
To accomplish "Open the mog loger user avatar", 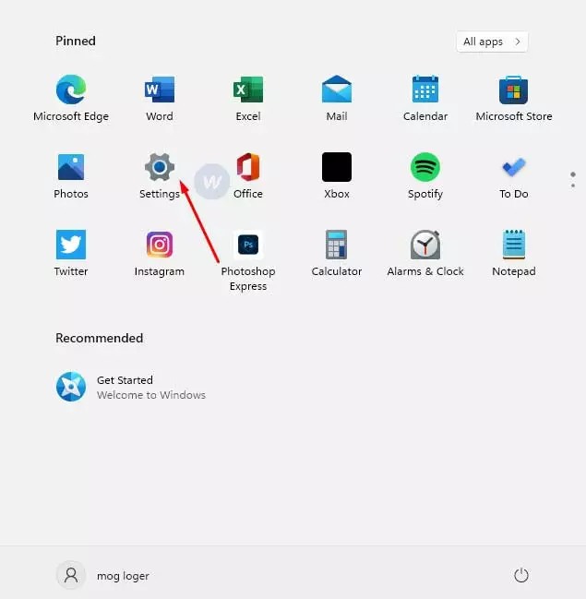I will [x=71, y=575].
